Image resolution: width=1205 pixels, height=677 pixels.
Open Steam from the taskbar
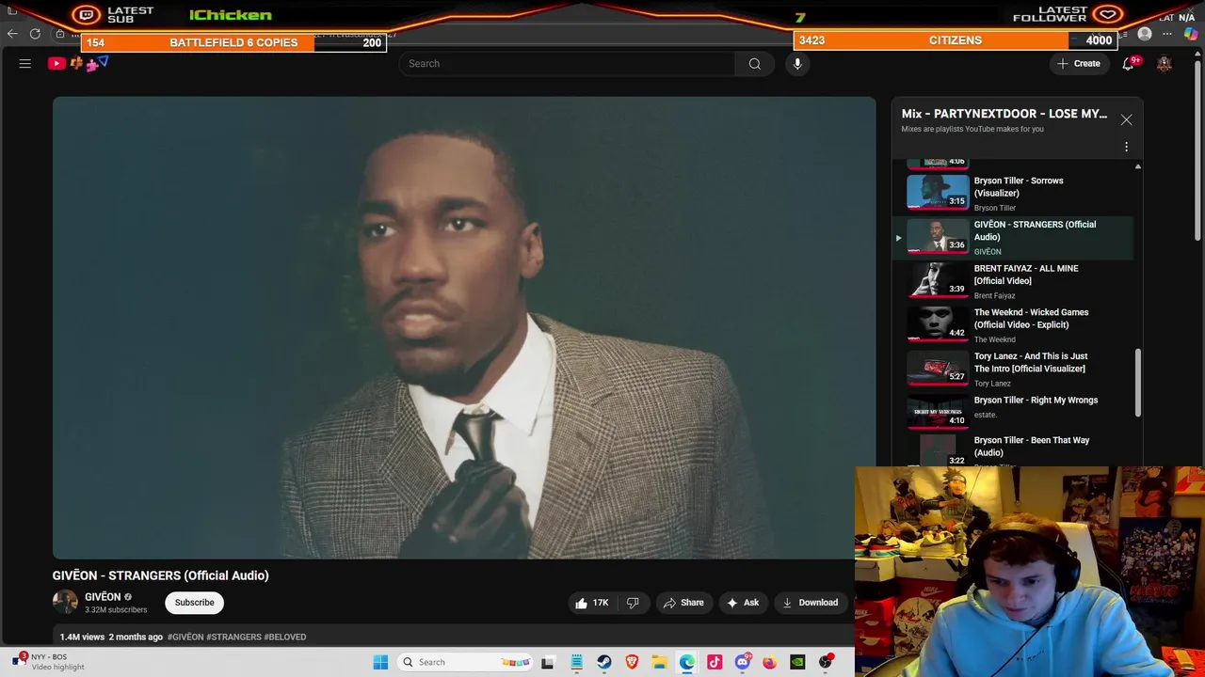point(603,662)
